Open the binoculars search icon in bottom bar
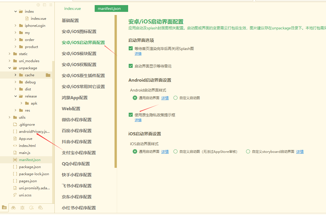This screenshot has height=215, width=326. [13, 208]
